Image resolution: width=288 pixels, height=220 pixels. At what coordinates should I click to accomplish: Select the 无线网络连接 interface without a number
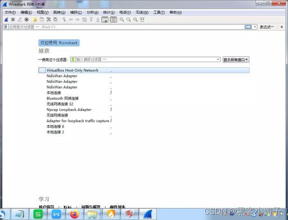pos(57,115)
